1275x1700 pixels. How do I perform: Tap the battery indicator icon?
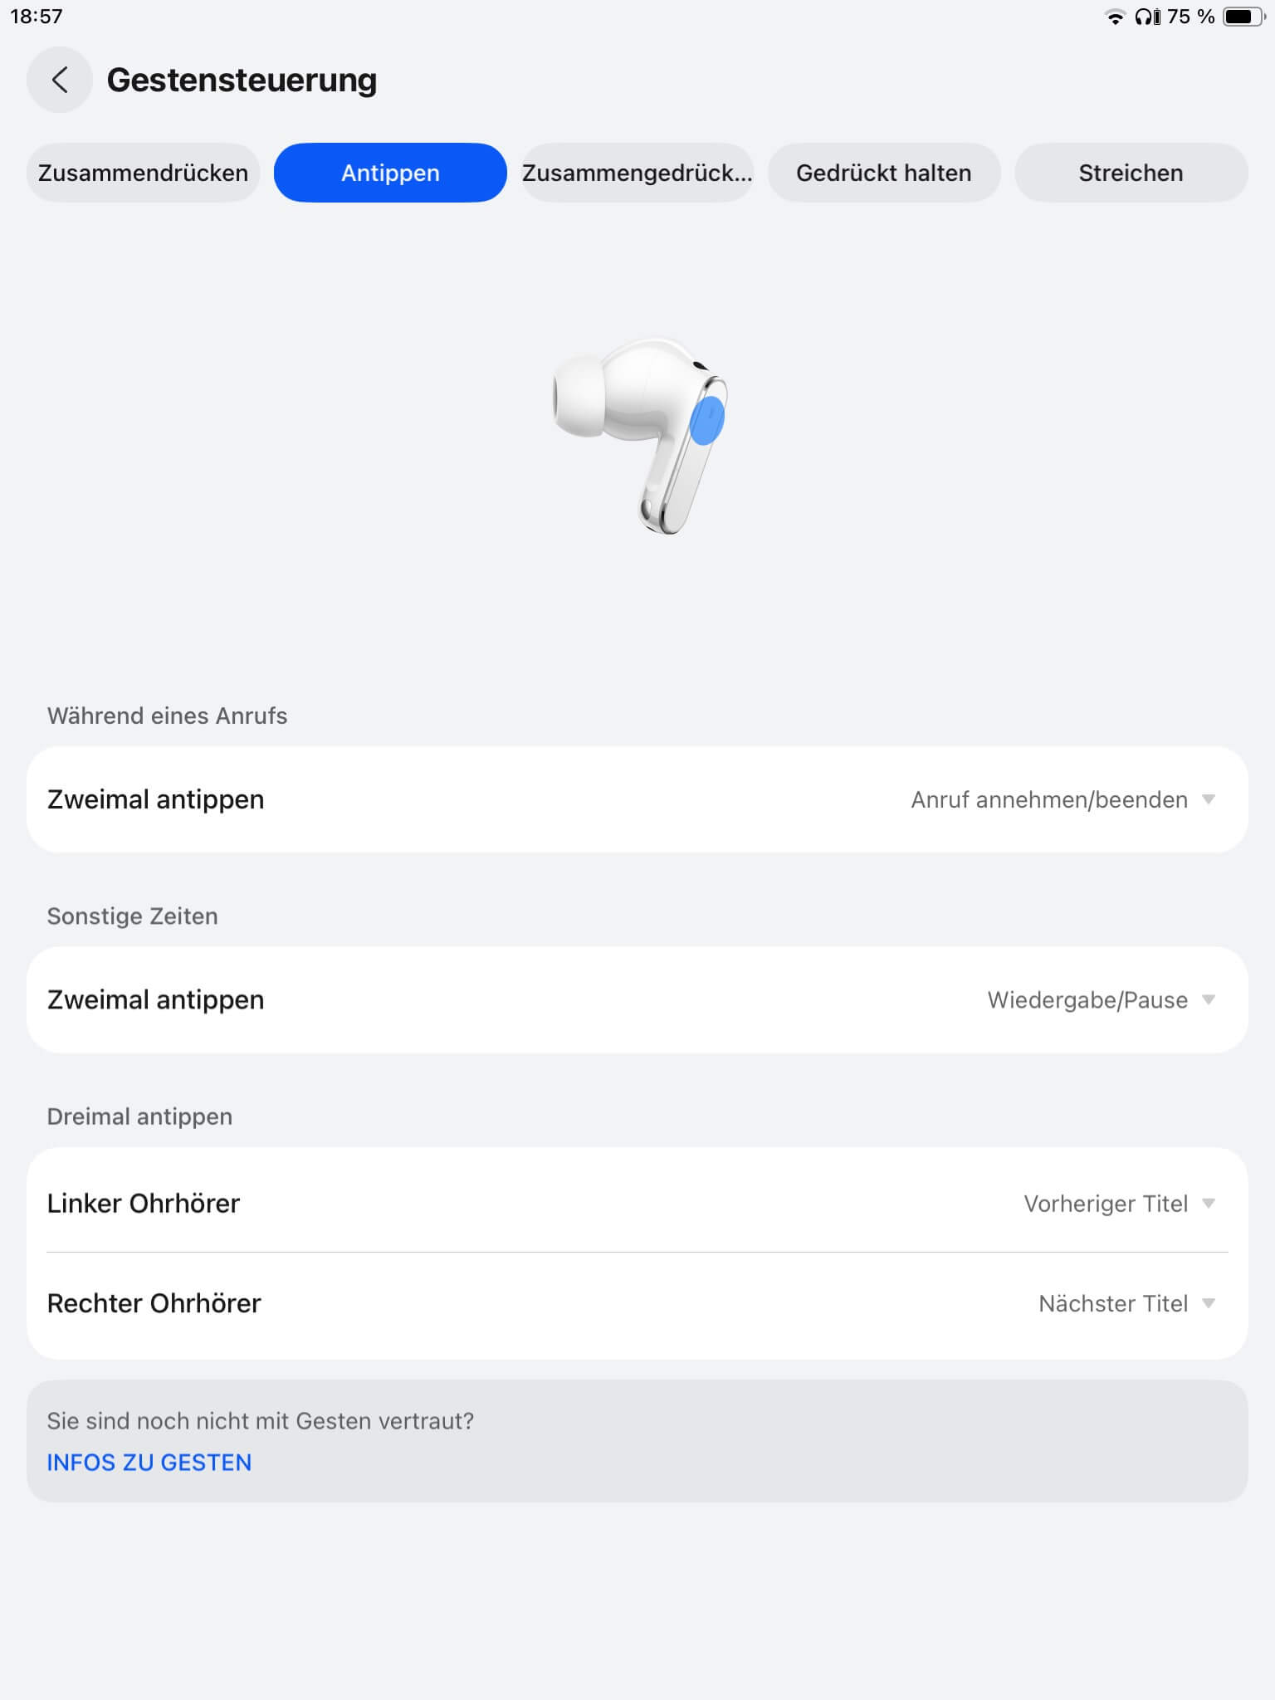tap(1243, 17)
